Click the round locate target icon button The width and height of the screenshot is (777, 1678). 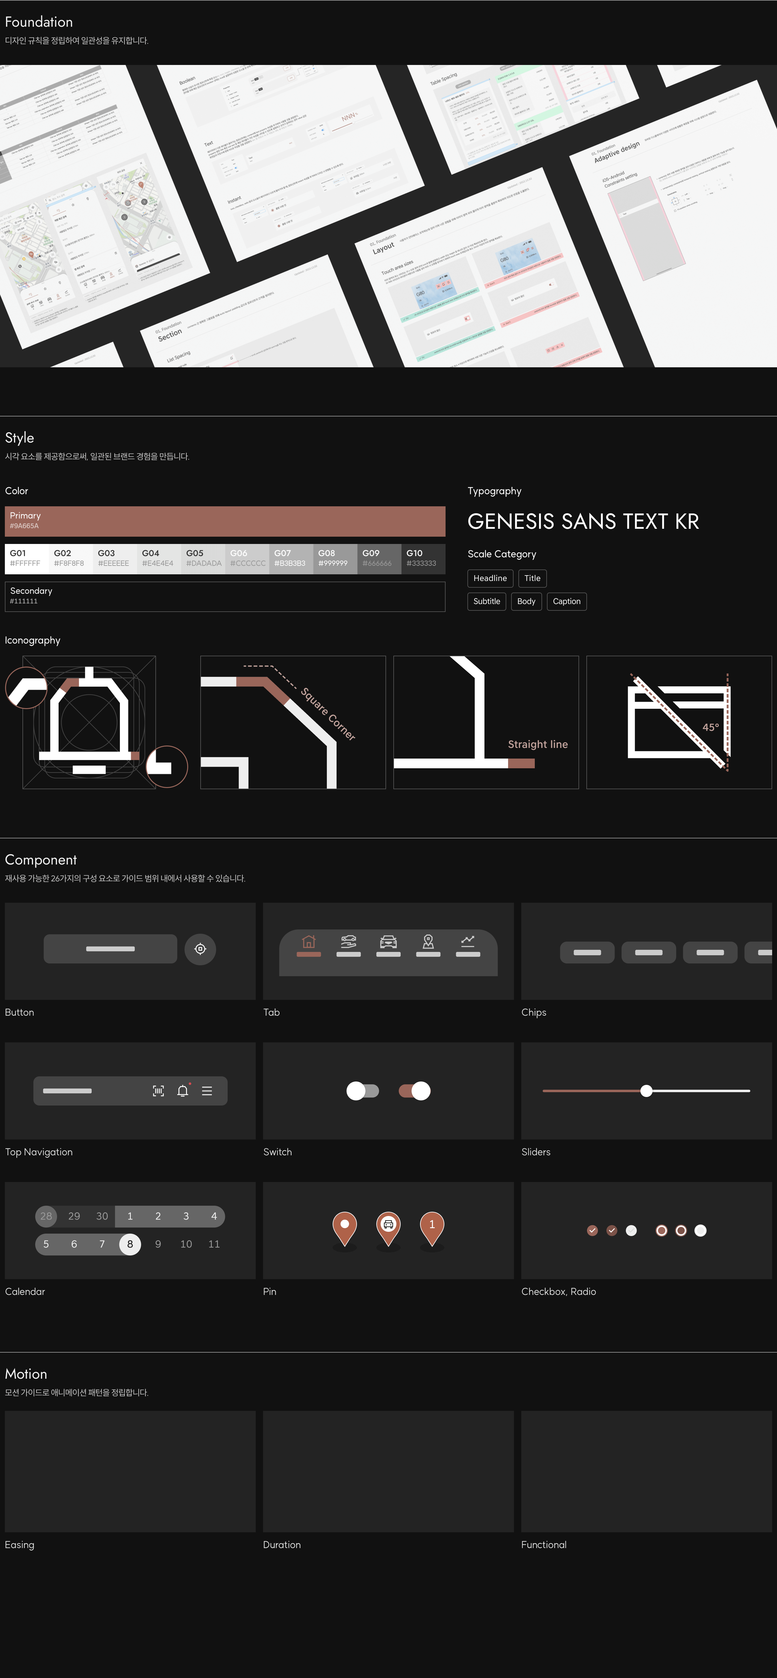200,949
